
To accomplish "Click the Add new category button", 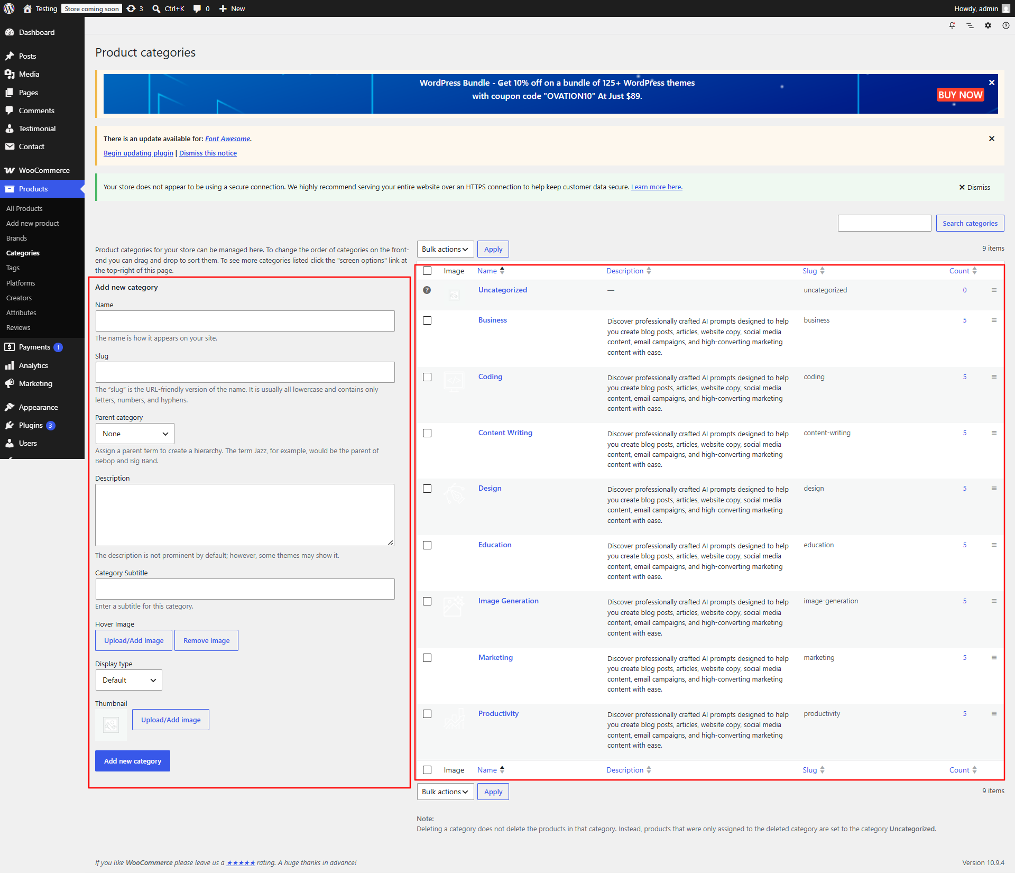I will (133, 761).
